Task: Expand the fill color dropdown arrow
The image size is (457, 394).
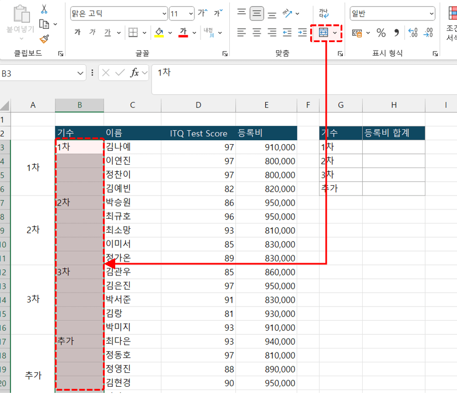Action: coord(170,33)
